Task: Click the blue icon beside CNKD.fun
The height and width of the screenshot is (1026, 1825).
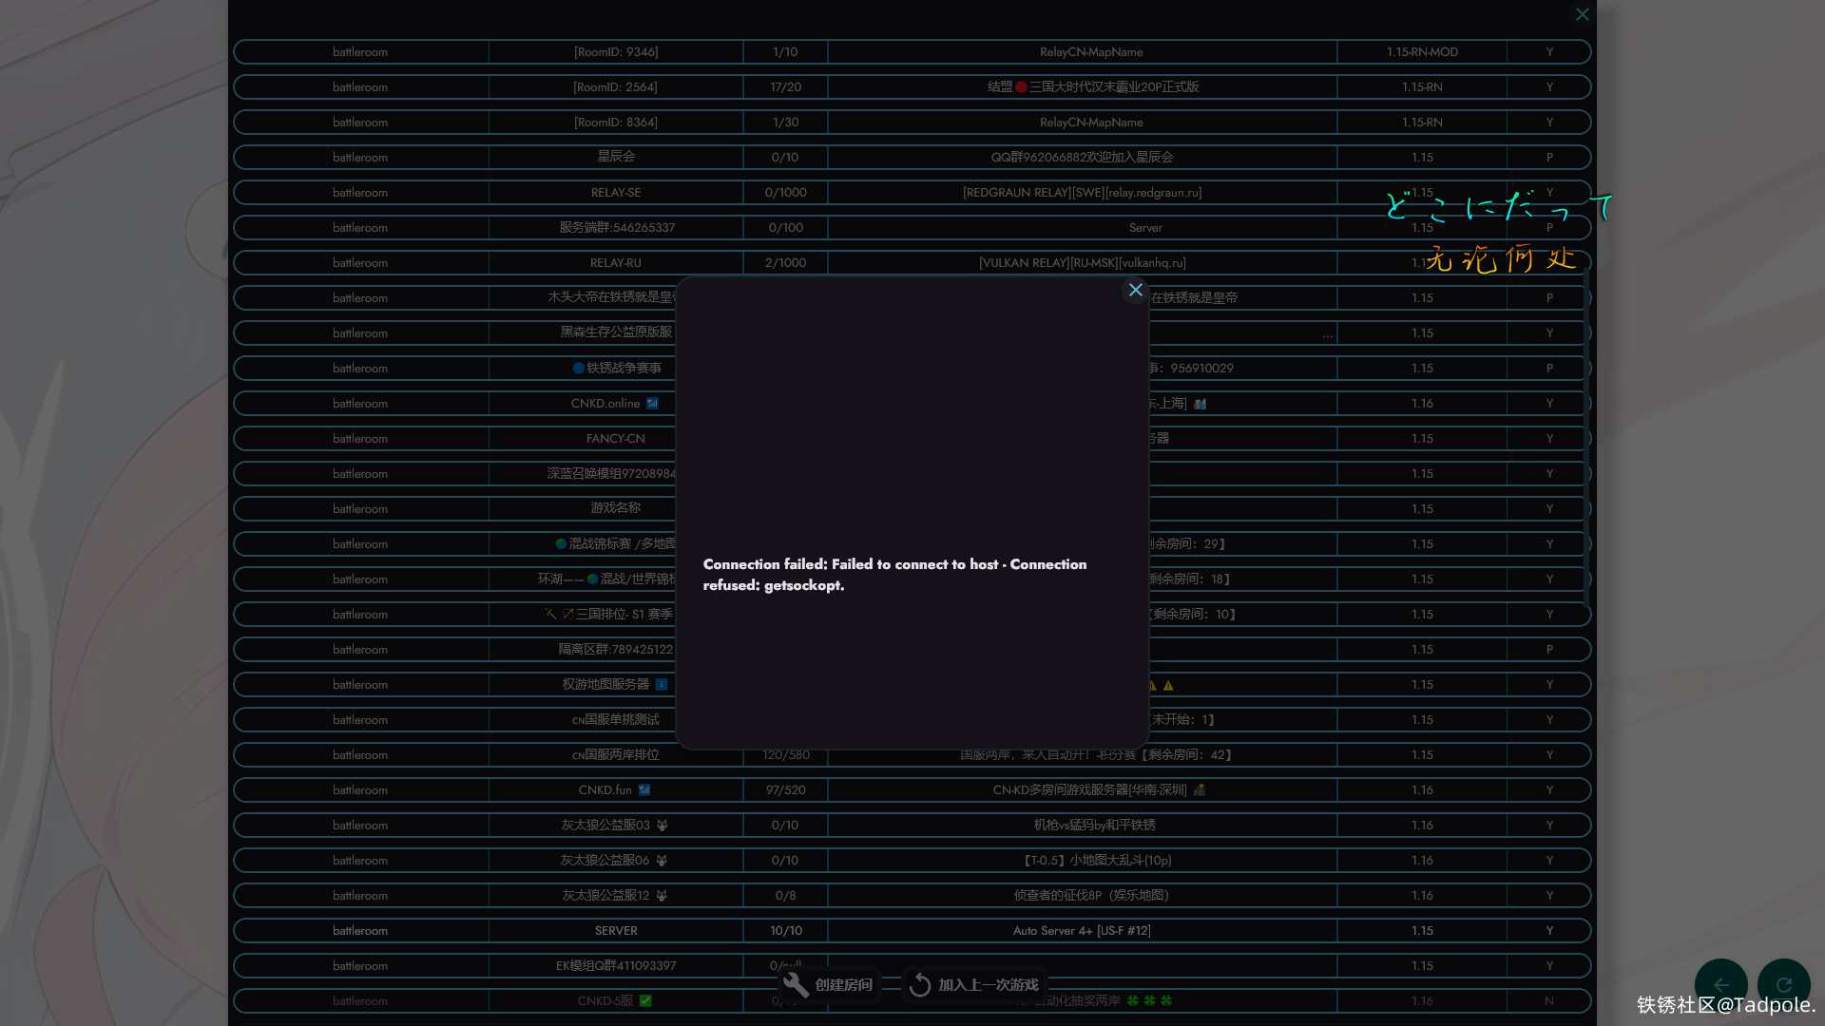Action: pyautogui.click(x=644, y=790)
